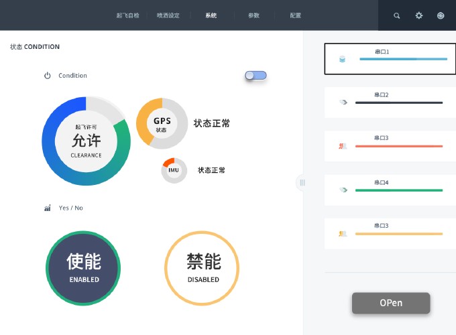Select the 禁能 DISABLED circle
The image size is (456, 335).
203,267
